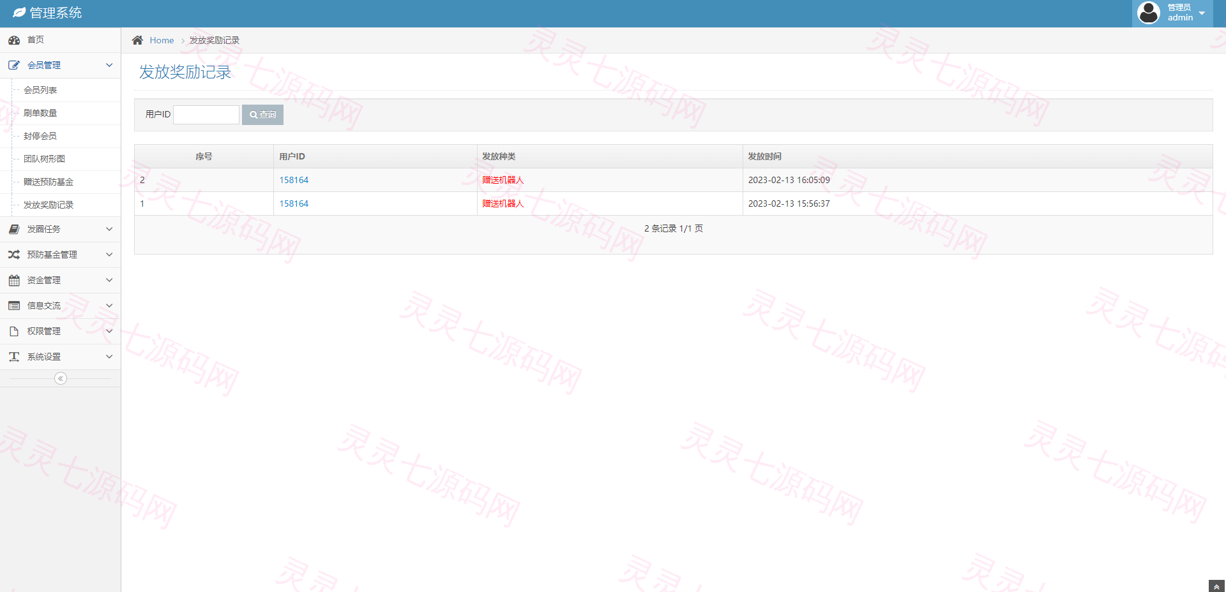Expand the 预防基金管理 chevron
Image resolution: width=1226 pixels, height=592 pixels.
click(x=109, y=255)
